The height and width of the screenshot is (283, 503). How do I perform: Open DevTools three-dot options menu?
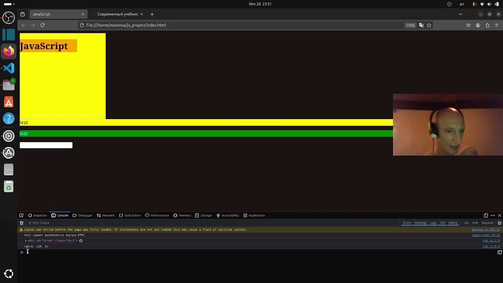pyautogui.click(x=493, y=215)
